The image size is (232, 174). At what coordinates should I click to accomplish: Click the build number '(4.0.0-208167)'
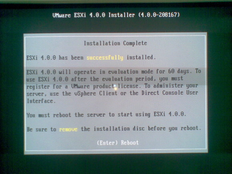(159, 15)
